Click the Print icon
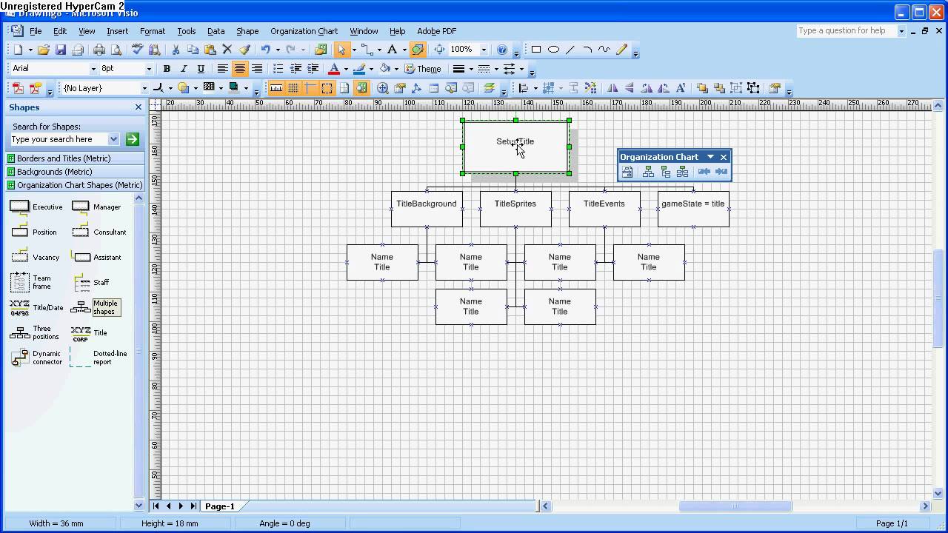This screenshot has height=533, width=948. (x=99, y=50)
